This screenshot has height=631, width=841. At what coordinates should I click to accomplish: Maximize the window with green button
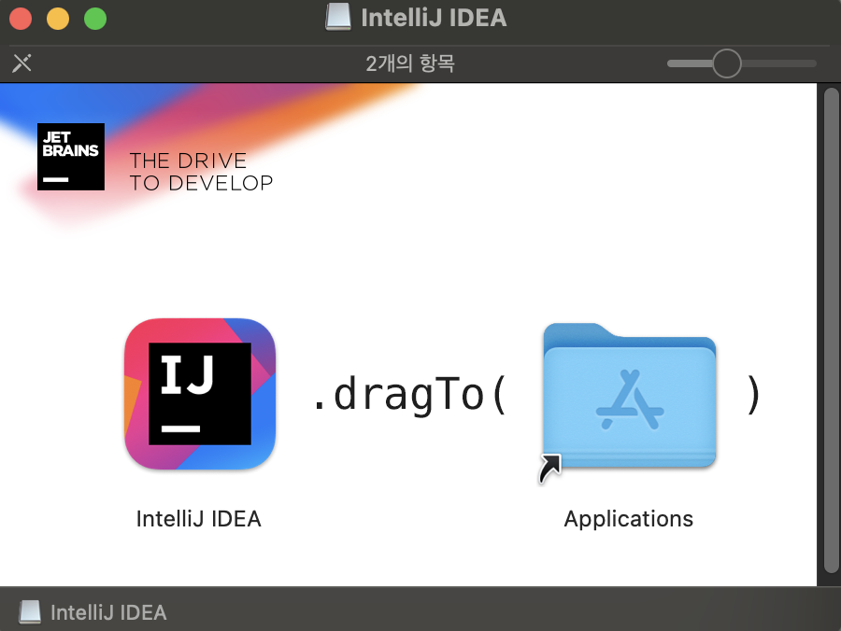(x=95, y=19)
